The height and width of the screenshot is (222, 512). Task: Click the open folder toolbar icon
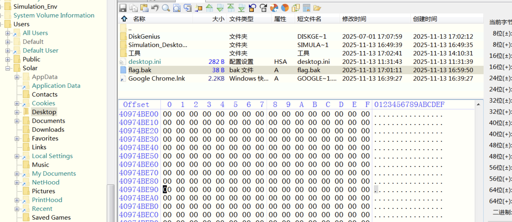(x=317, y=8)
